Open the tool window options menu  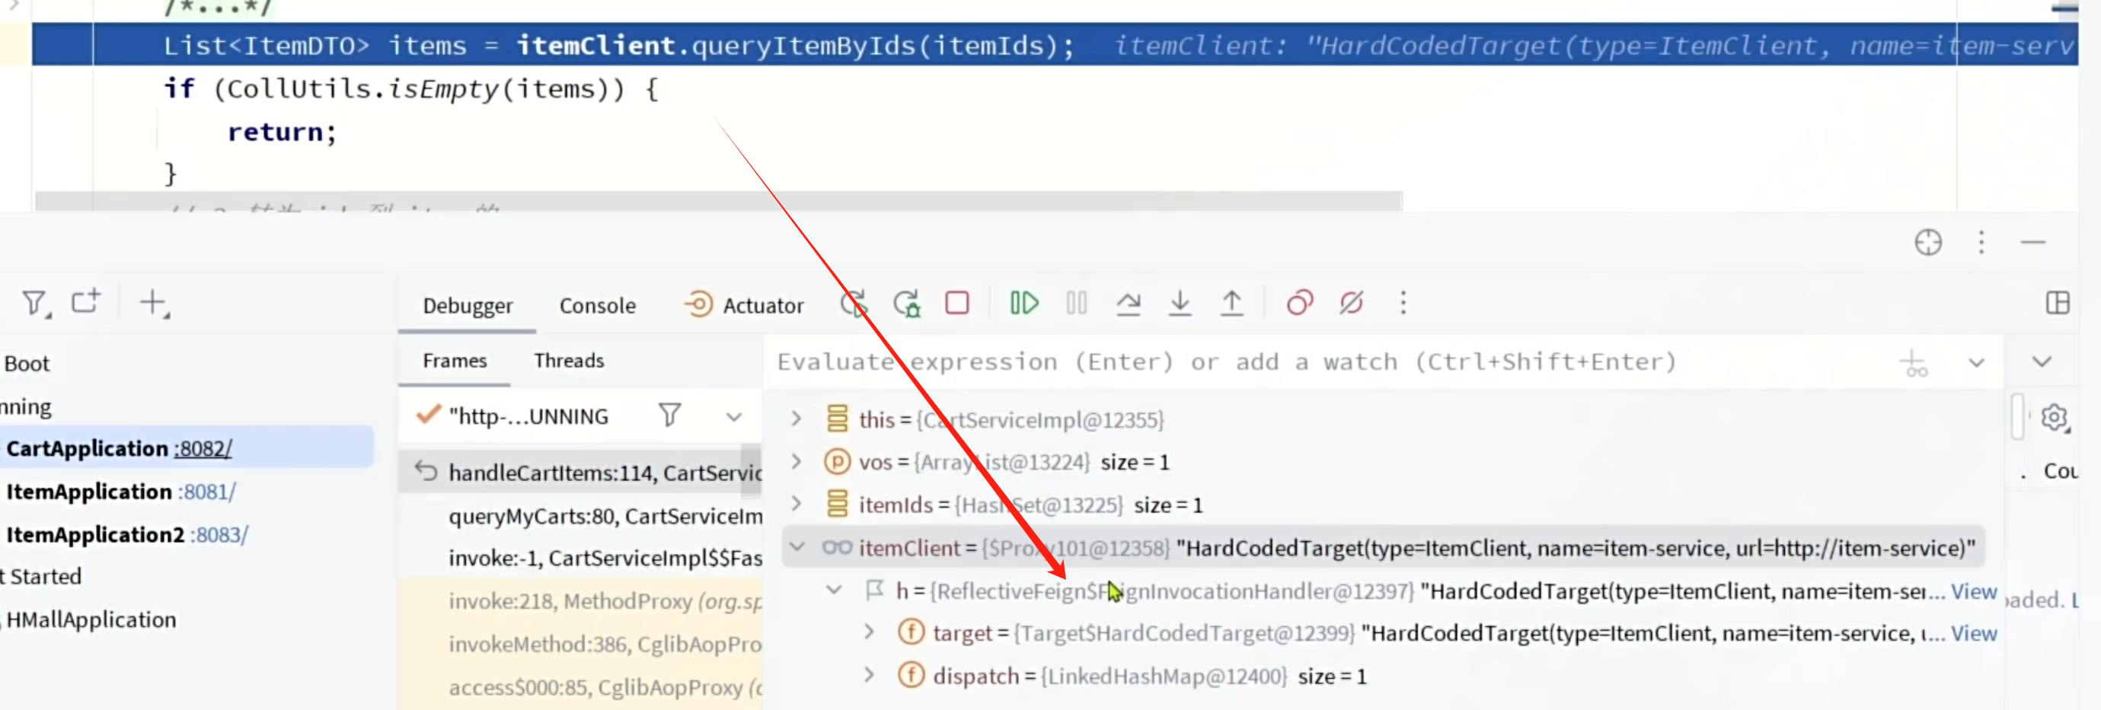1981,242
